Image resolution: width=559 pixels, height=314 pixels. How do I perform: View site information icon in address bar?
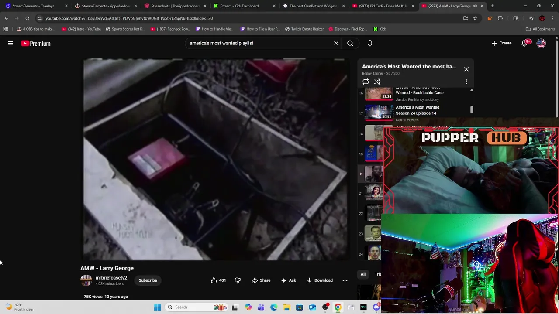click(40, 18)
